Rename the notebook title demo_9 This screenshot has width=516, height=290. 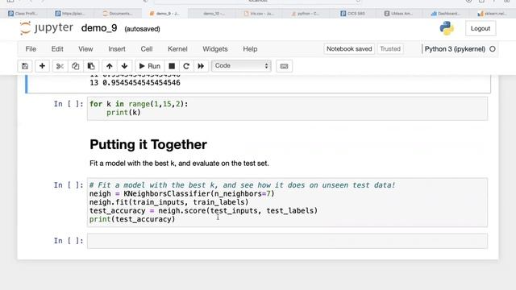point(99,28)
